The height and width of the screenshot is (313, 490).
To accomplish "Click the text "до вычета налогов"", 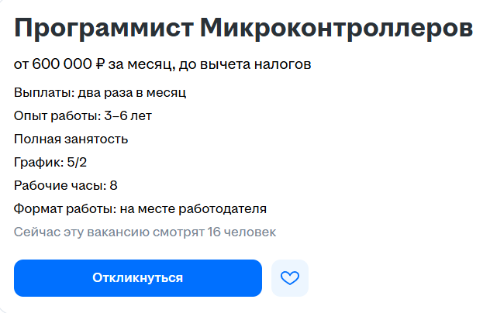I will click(245, 64).
